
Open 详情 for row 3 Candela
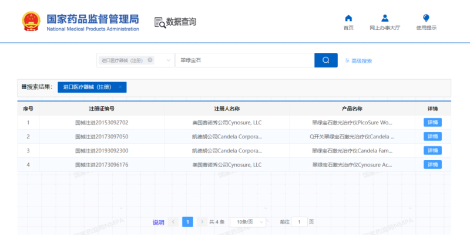click(x=432, y=151)
